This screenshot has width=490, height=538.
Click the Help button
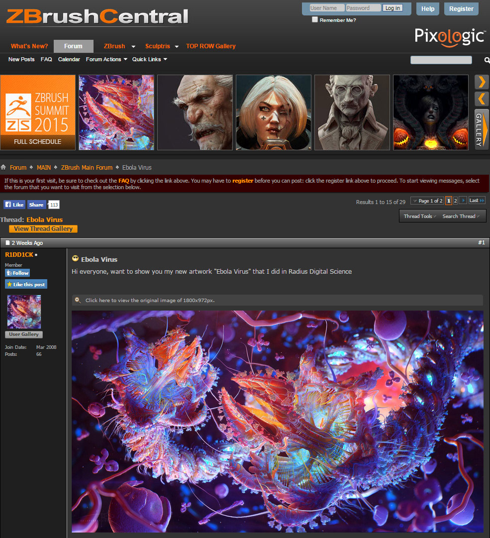pyautogui.click(x=428, y=8)
